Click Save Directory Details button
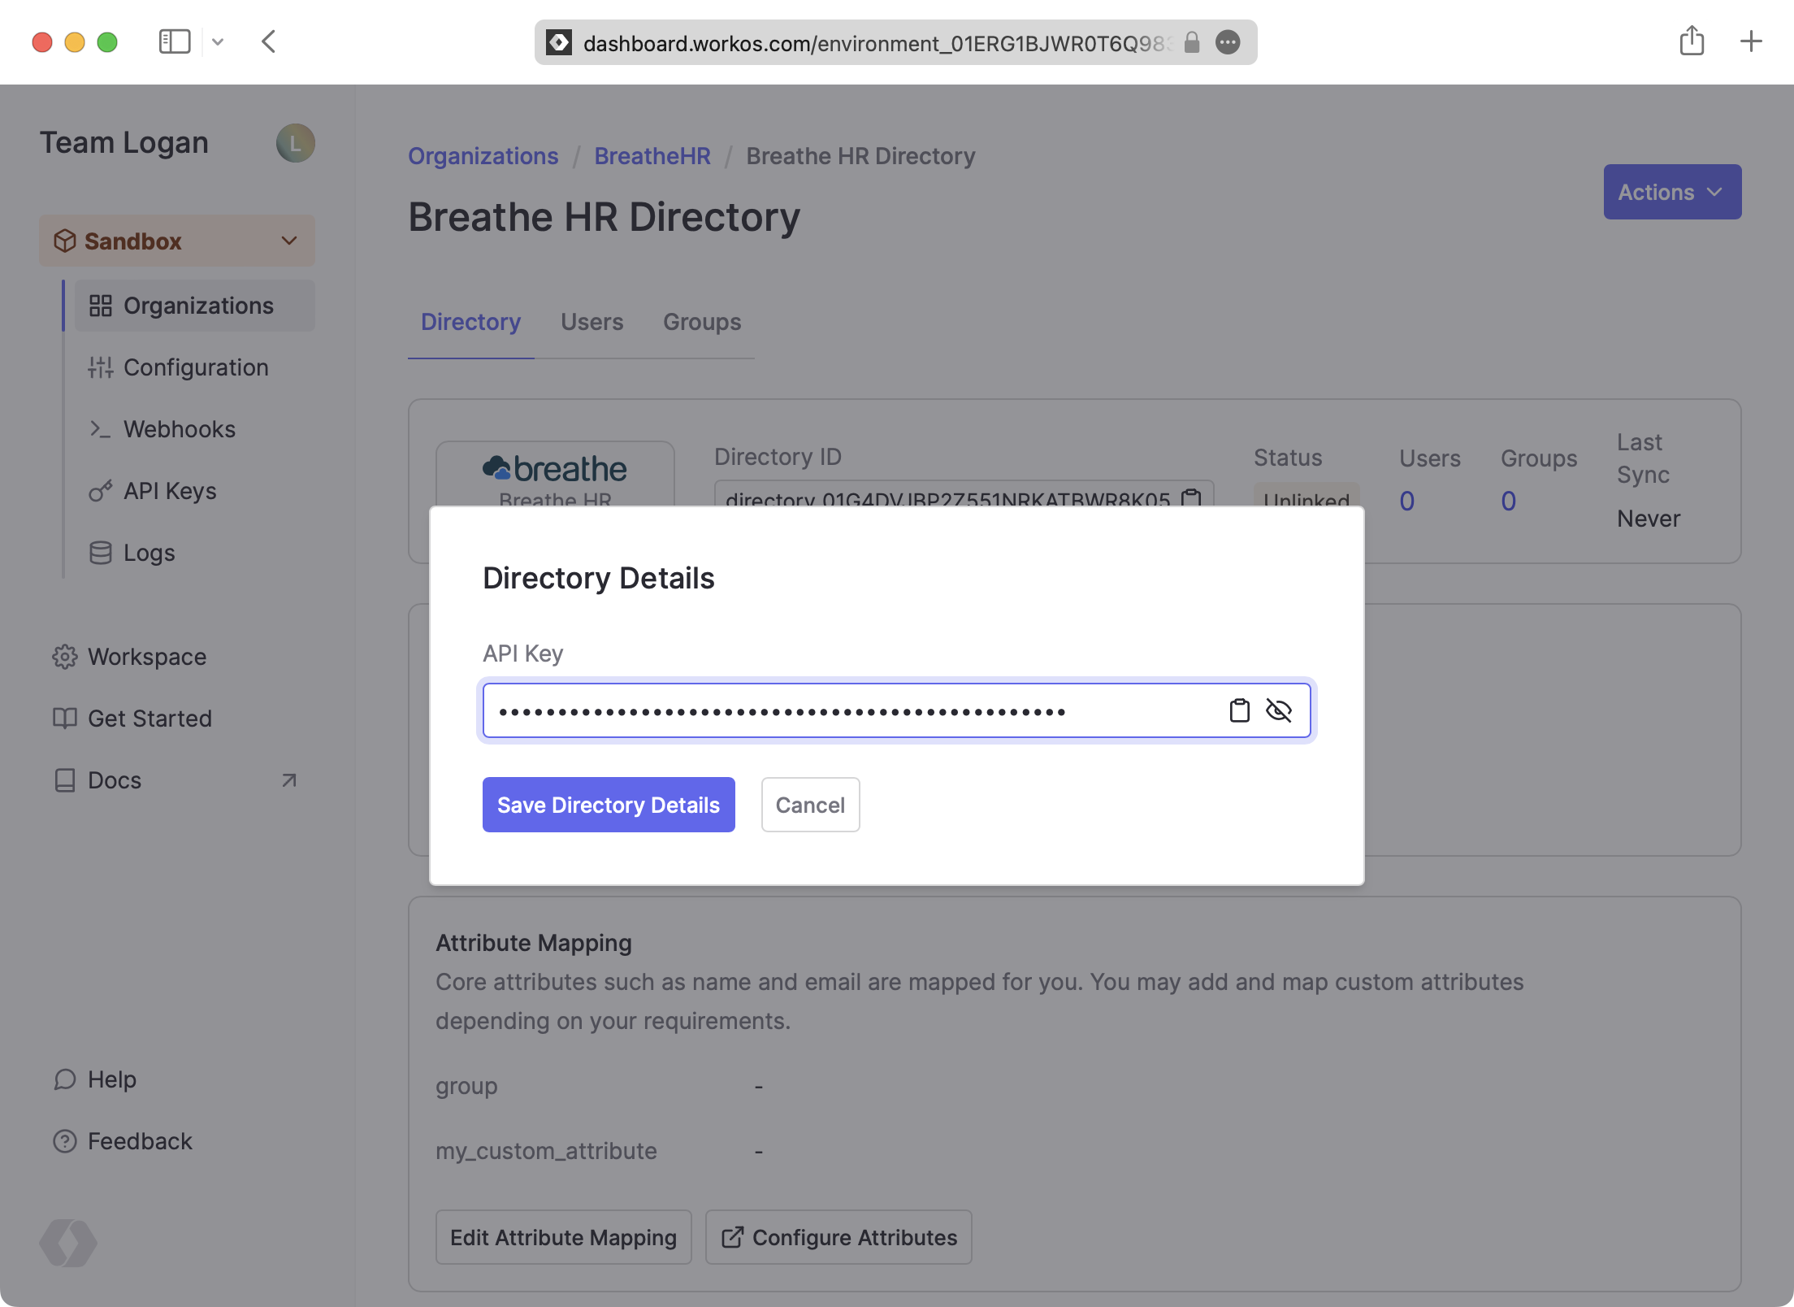Image resolution: width=1794 pixels, height=1307 pixels. [x=609, y=804]
